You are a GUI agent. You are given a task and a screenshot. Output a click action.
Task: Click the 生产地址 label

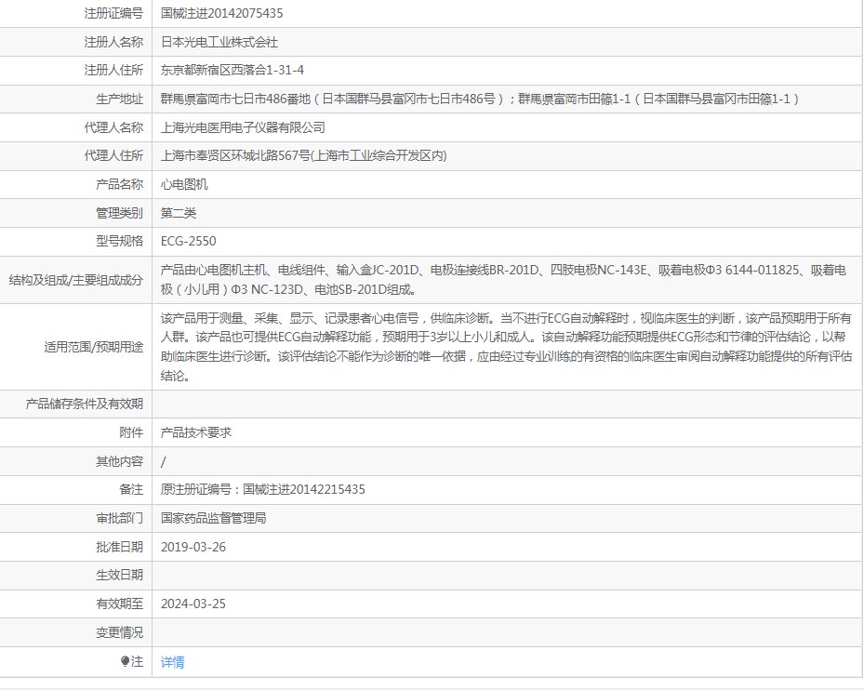pos(120,99)
